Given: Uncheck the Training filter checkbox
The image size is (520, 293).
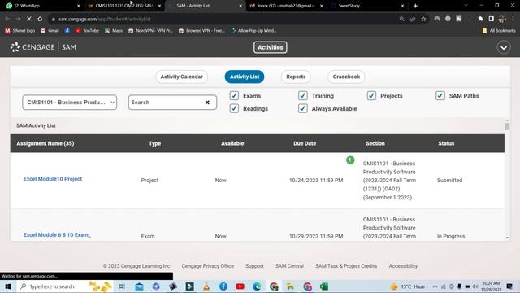Looking at the screenshot, I should coord(302,96).
